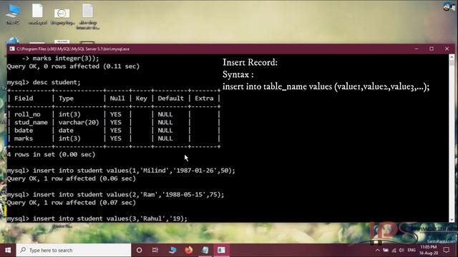Image resolution: width=458 pixels, height=257 pixels.
Task: Open the network status tray icon
Action: click(394, 250)
